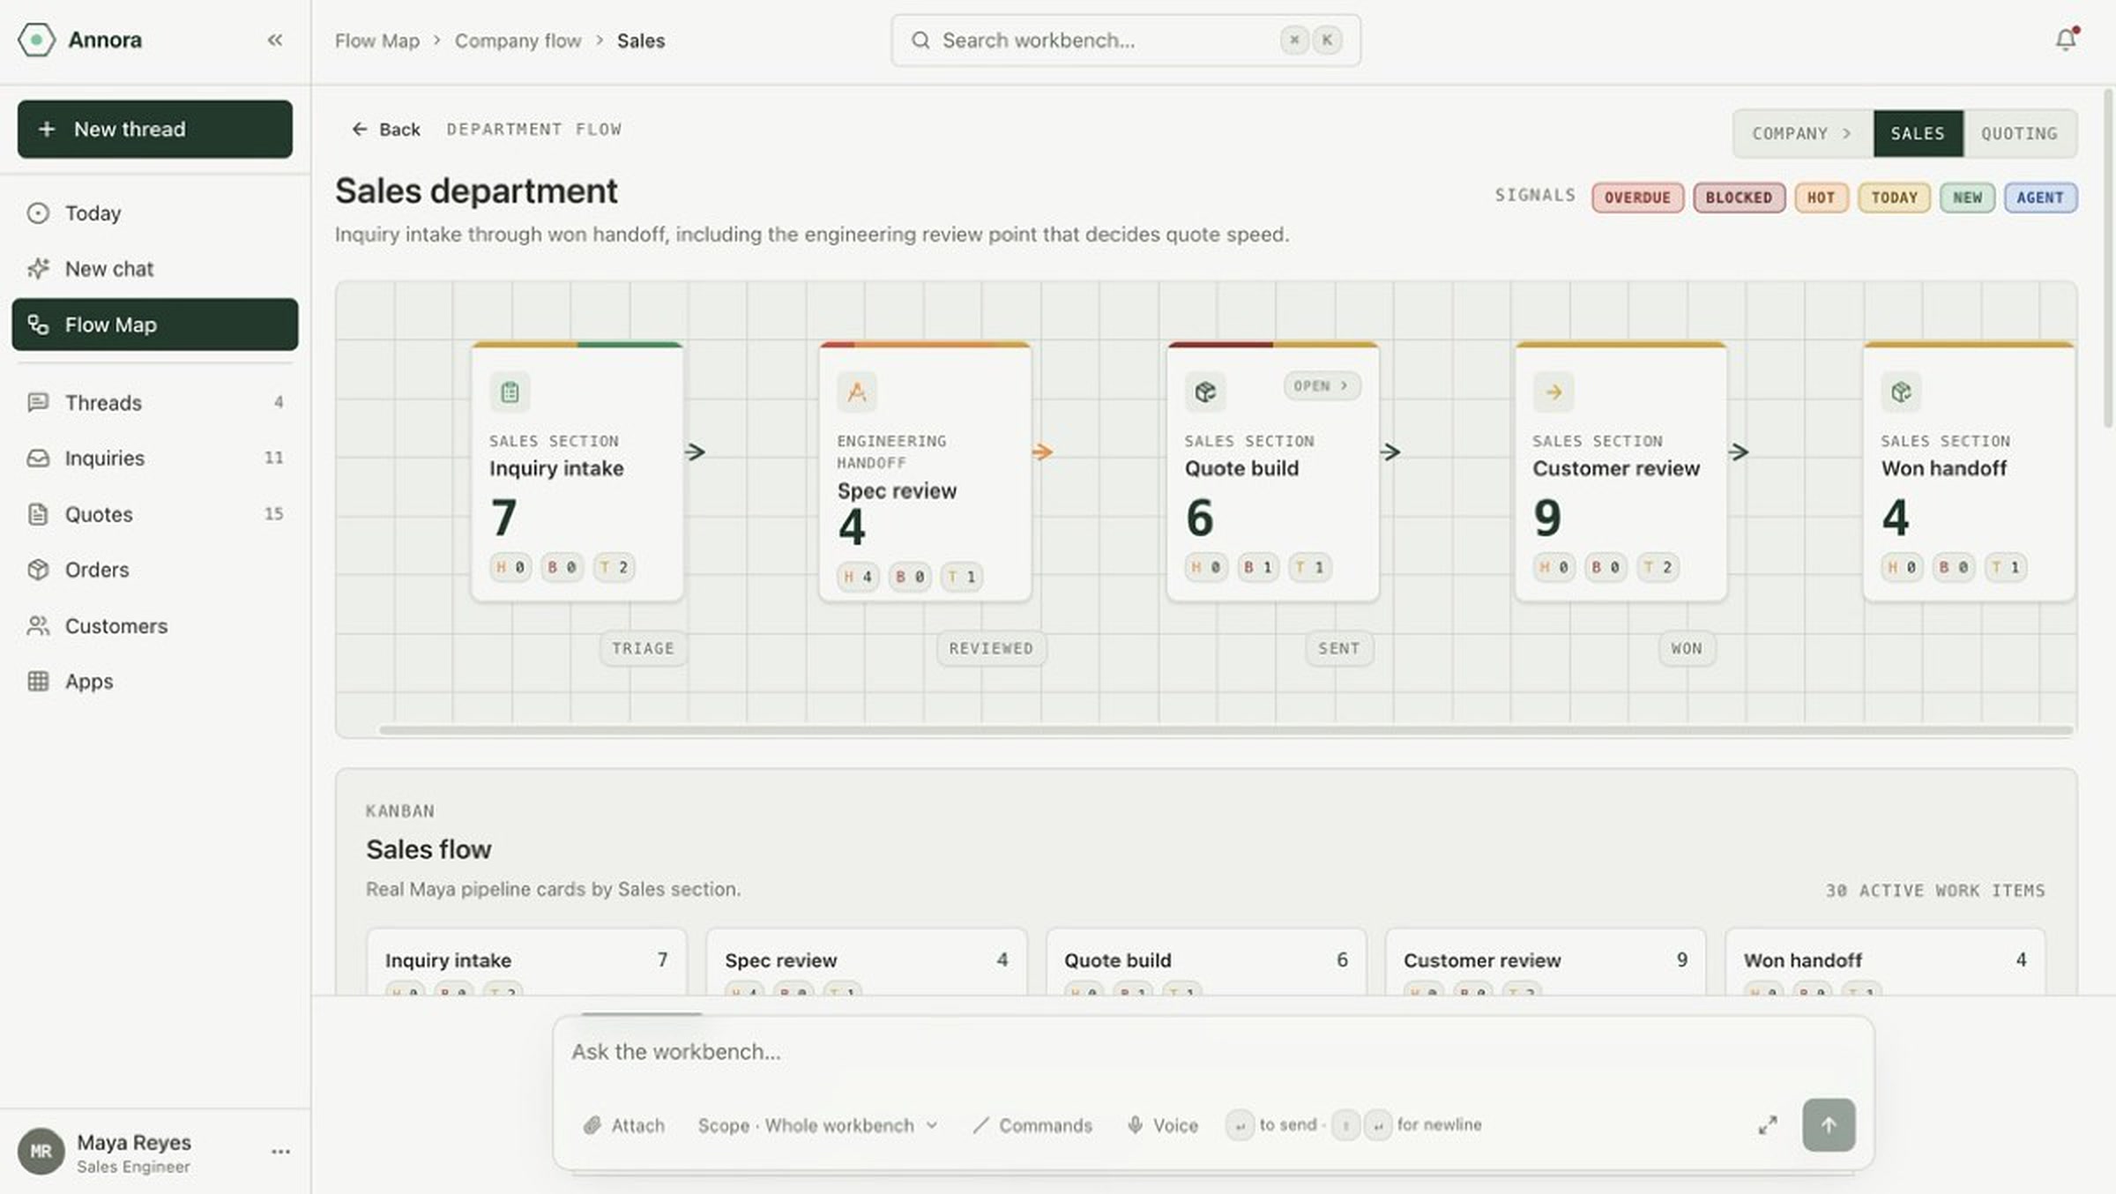2116x1194 pixels.
Task: Expand the composer to full size
Action: [1768, 1125]
